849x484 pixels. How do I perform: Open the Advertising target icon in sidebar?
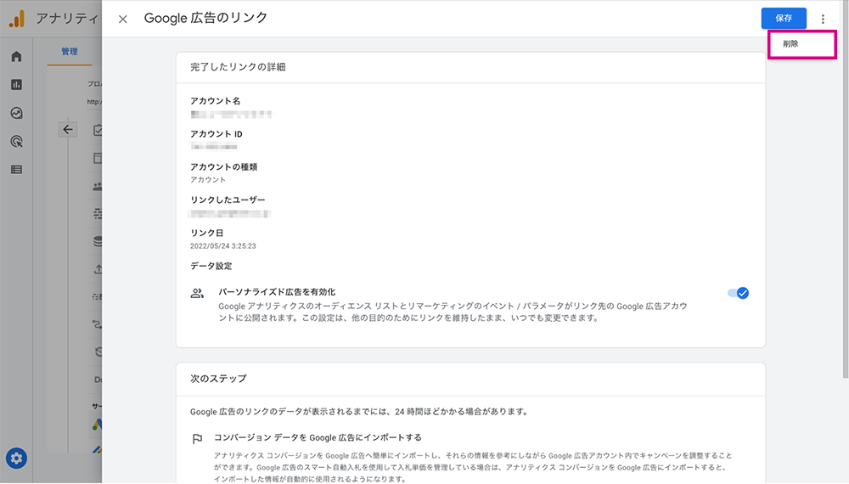(17, 141)
